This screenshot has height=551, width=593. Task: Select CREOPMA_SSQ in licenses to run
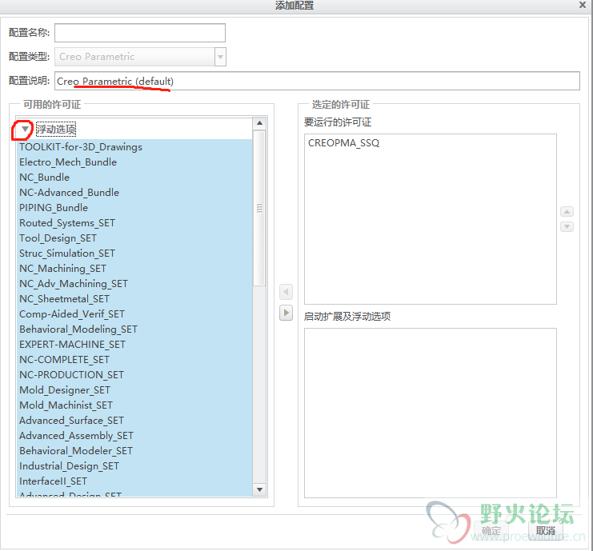[343, 143]
